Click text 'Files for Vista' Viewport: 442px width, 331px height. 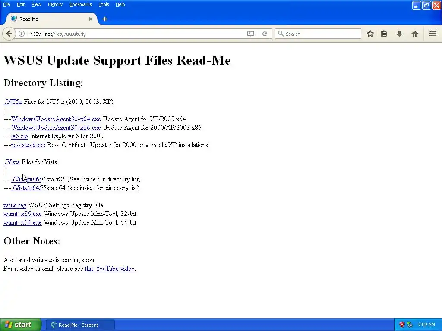click(x=39, y=162)
